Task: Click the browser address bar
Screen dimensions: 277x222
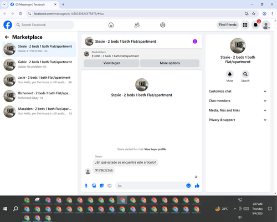Action: [x=137, y=14]
